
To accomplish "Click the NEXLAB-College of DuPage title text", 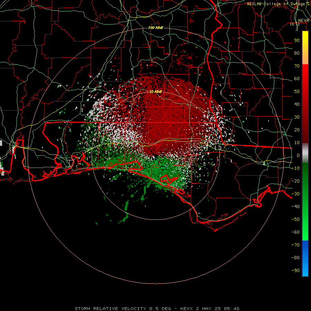I will 278,4.
